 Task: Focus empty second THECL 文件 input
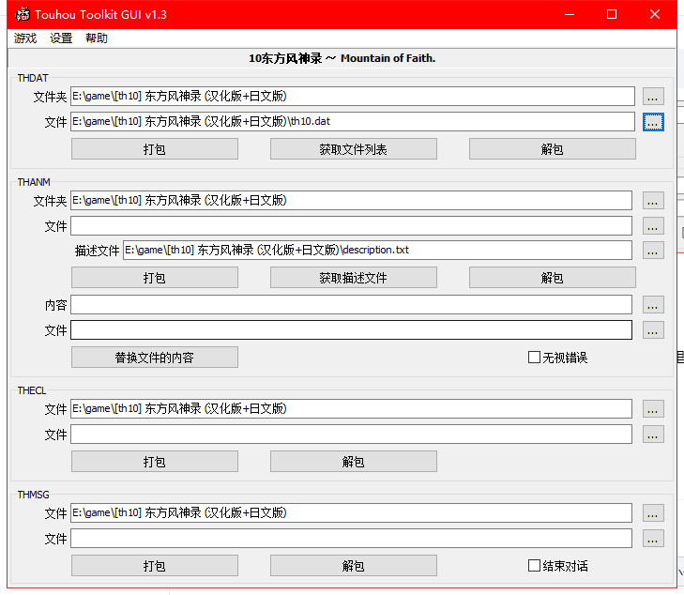click(351, 434)
